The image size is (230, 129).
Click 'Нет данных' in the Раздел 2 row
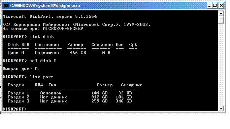[x=54, y=97]
